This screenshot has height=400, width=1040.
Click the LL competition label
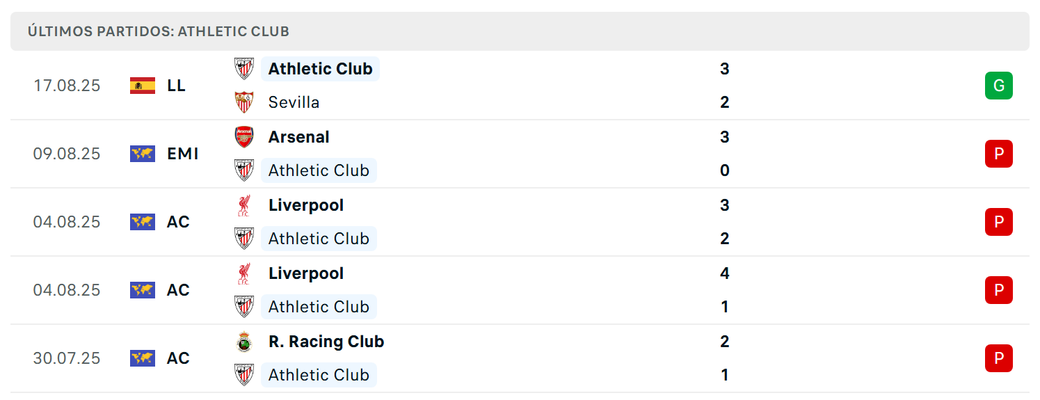coord(177,86)
